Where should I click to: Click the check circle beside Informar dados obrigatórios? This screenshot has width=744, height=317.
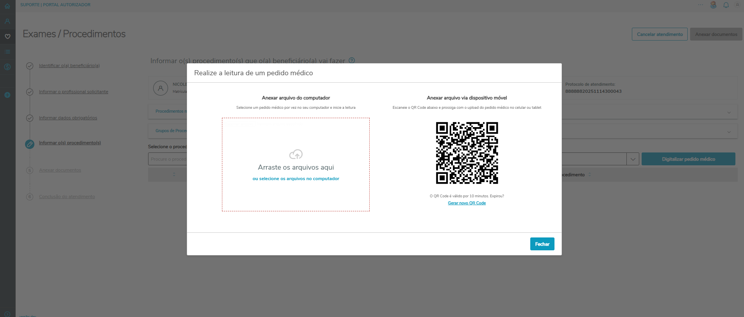tap(30, 118)
